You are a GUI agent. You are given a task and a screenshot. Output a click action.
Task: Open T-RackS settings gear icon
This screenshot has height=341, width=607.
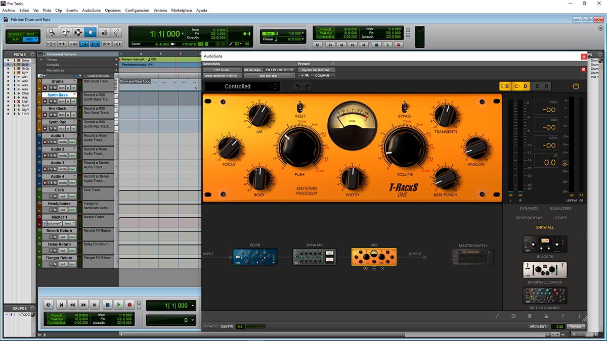pyautogui.click(x=513, y=316)
